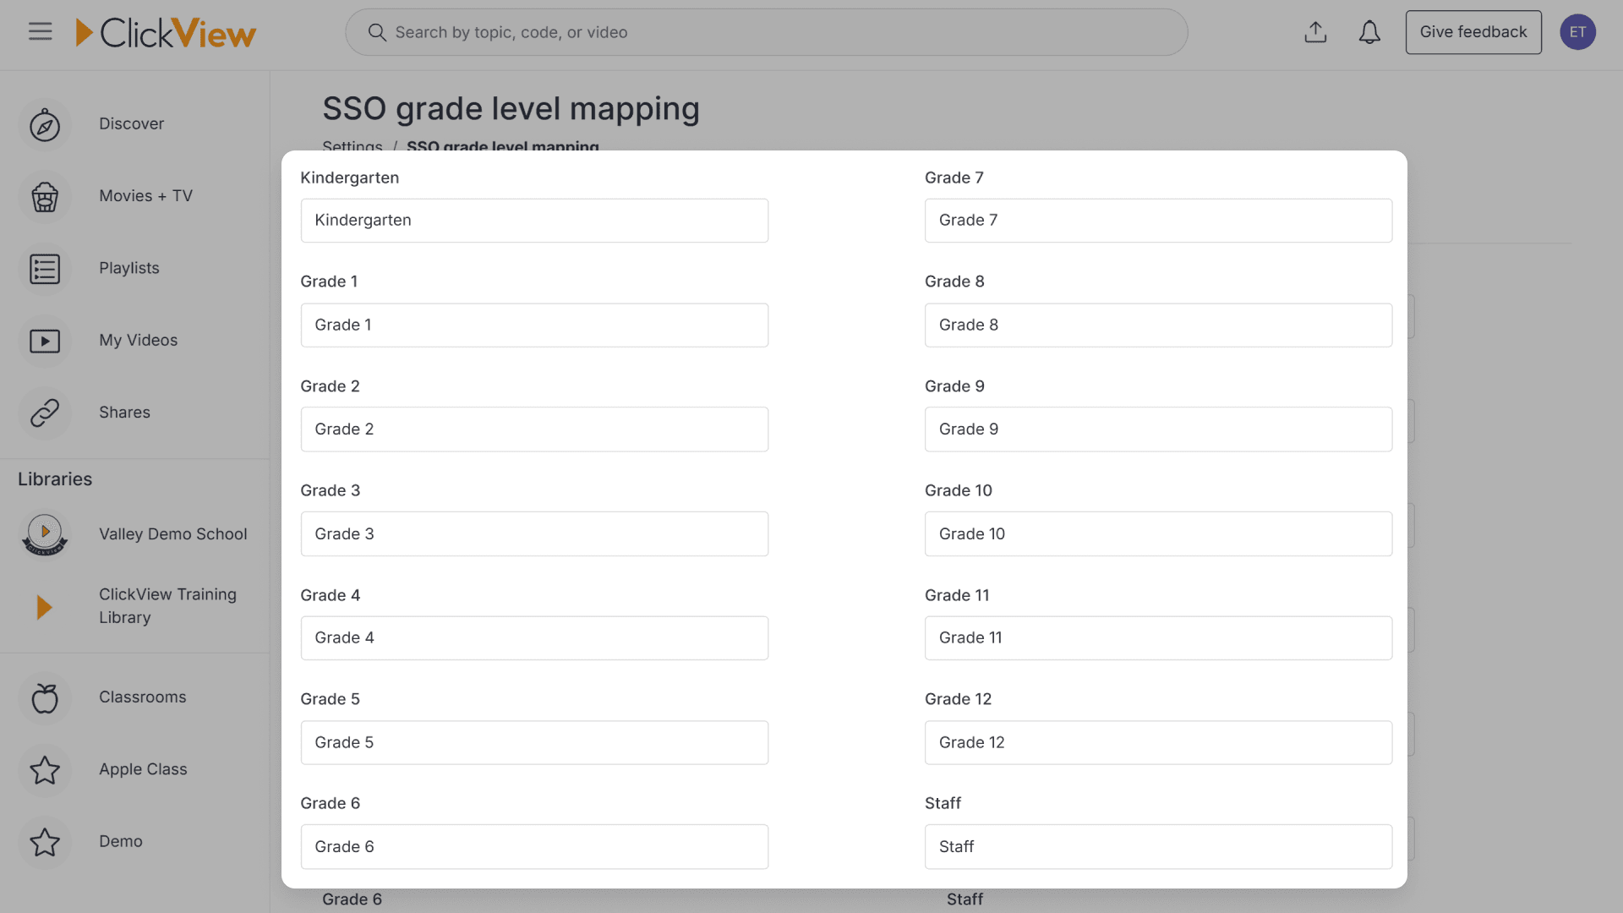1623x913 pixels.
Task: Click the upload icon in the top bar
Action: 1315,31
